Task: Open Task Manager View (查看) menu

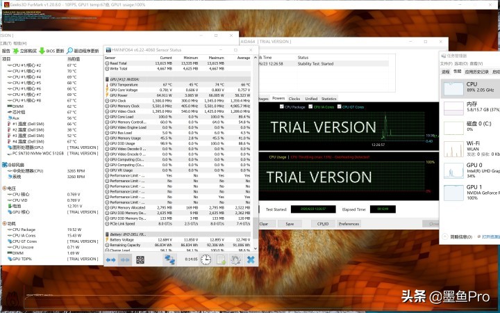Action: pos(476,63)
